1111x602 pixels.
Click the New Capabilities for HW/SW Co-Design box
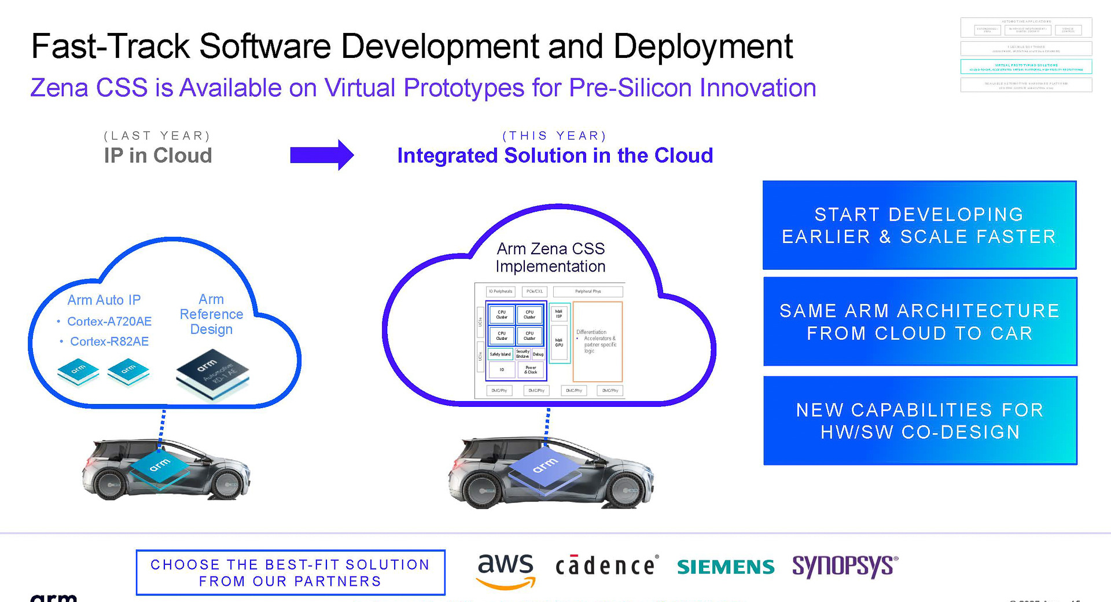920,421
